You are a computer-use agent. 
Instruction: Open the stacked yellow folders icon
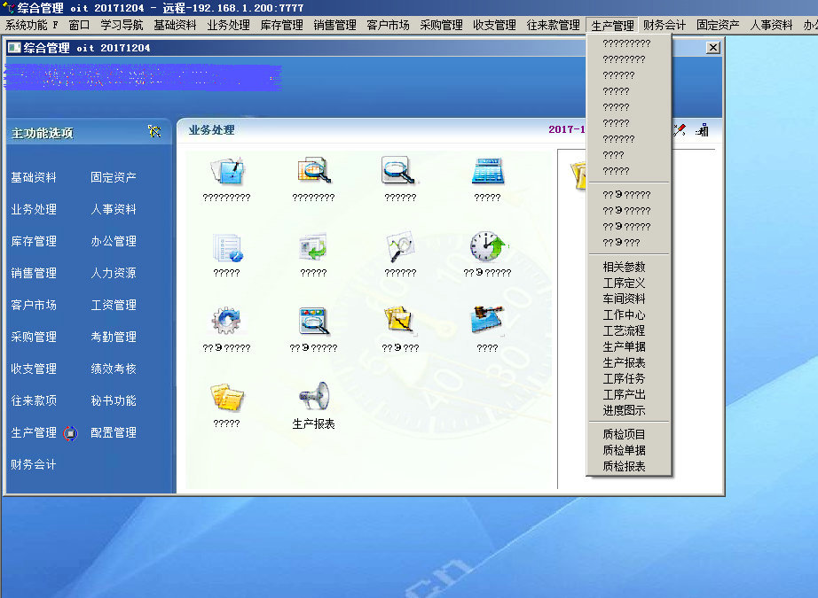225,397
